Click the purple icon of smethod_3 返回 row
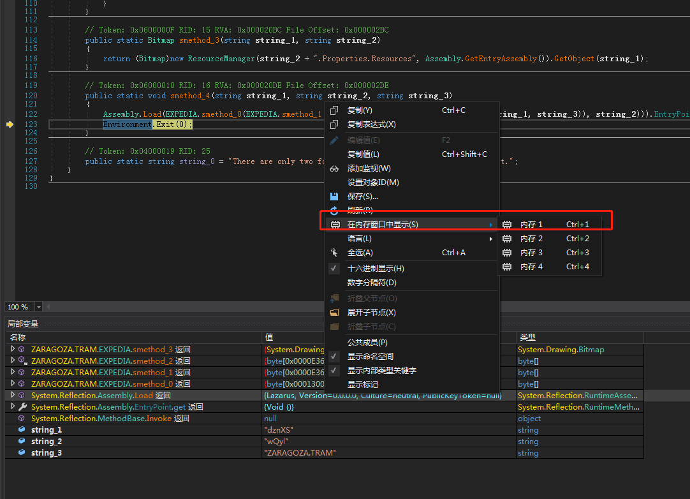690x499 pixels. coord(22,349)
